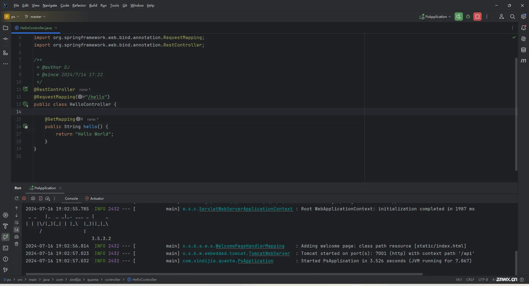Open the Tools menu
529x286 pixels.
tap(115, 5)
